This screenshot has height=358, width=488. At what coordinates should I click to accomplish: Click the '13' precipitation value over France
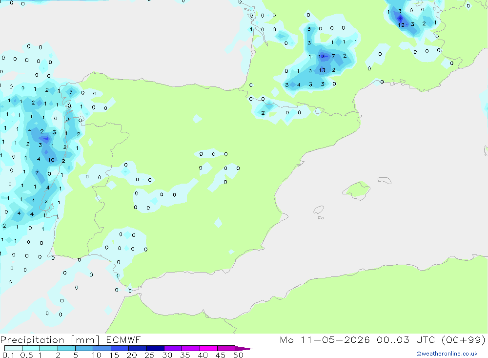pos(322,70)
